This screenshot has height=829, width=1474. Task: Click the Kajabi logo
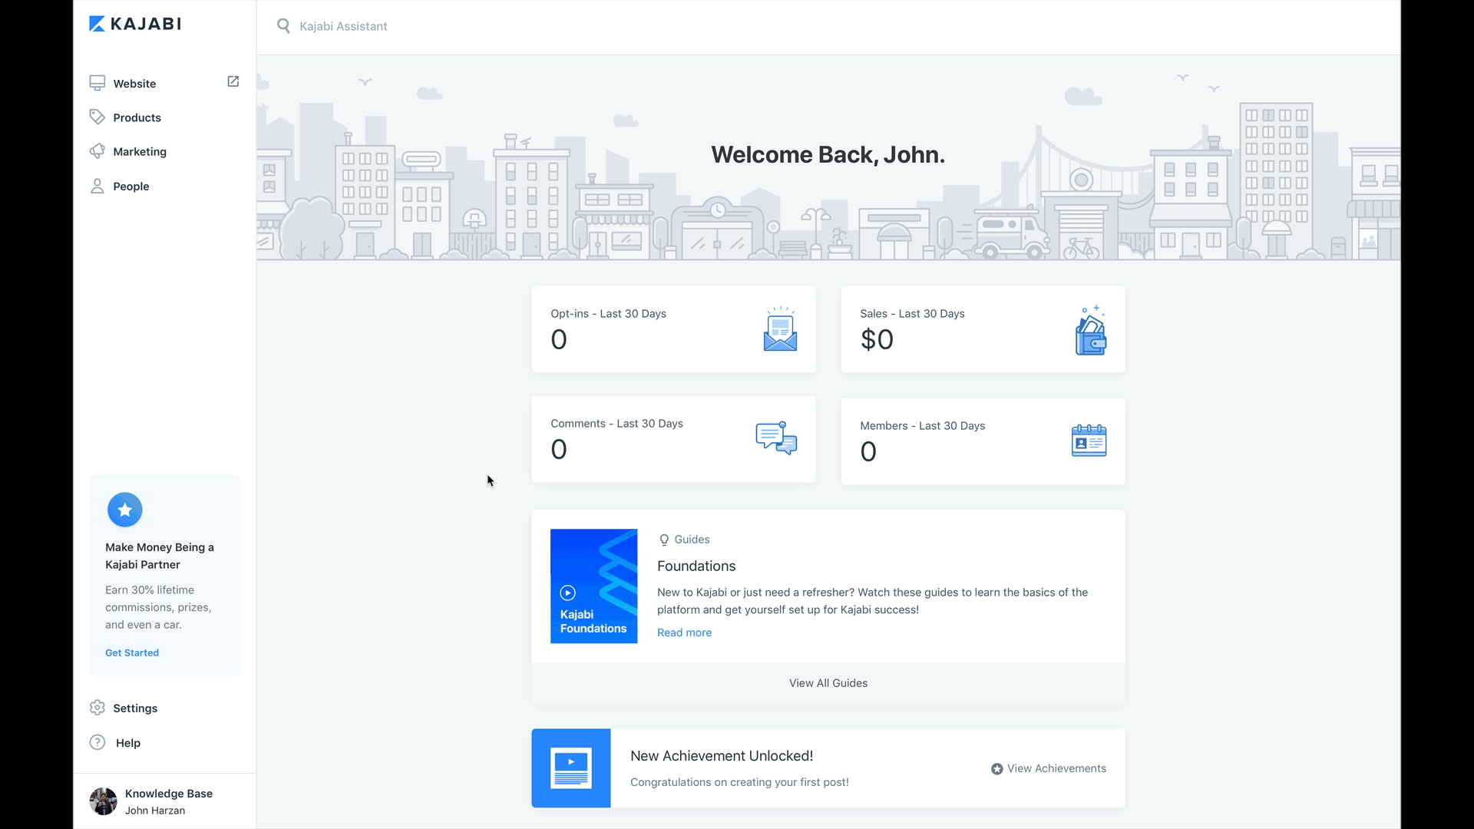click(x=135, y=24)
